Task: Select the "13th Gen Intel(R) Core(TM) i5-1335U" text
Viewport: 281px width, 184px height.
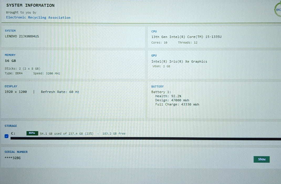Action: (186, 37)
